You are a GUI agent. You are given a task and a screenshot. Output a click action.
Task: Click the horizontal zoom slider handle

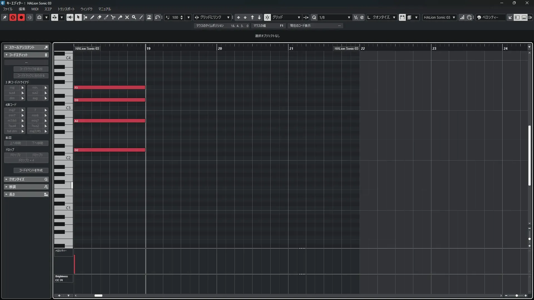point(517,296)
